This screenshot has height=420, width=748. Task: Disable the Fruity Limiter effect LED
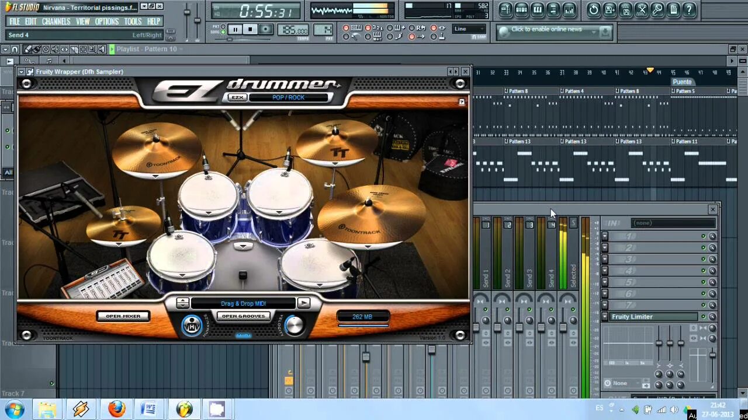(x=704, y=317)
